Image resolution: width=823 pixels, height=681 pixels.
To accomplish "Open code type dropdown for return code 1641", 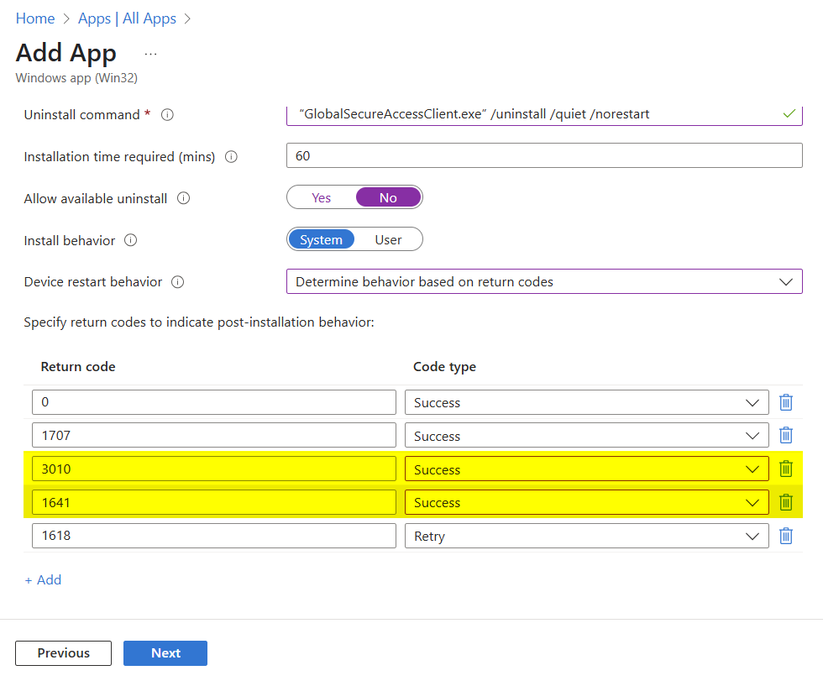I will (587, 503).
